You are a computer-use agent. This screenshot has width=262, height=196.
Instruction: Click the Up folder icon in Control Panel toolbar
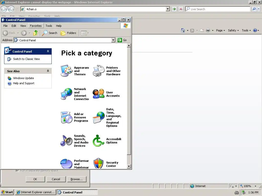pos(35,33)
